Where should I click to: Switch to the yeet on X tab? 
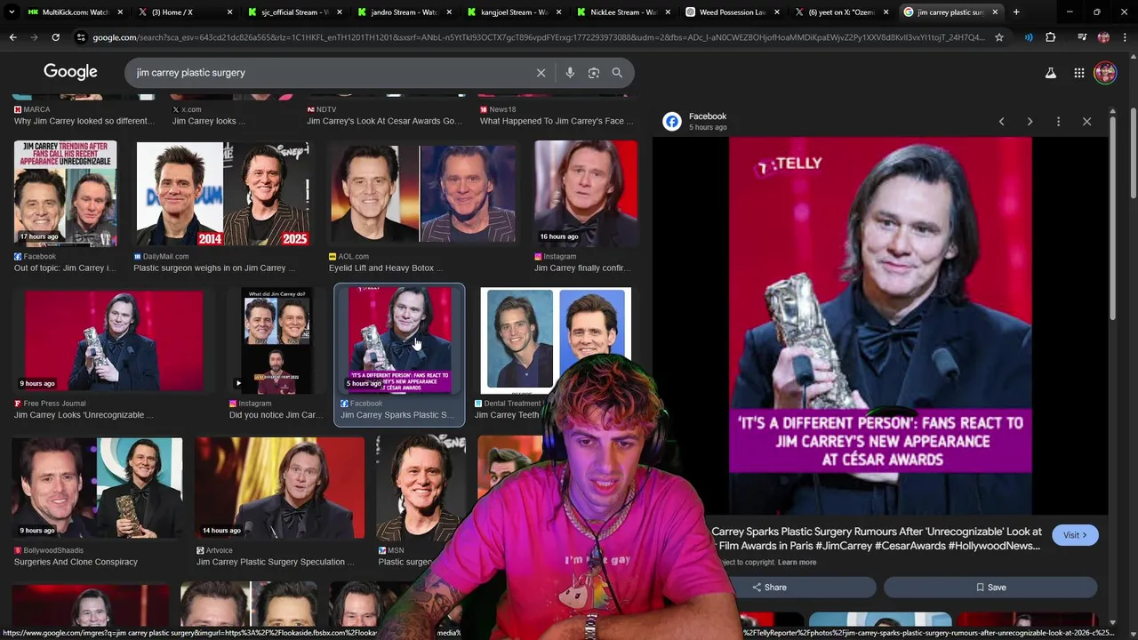[x=842, y=12]
